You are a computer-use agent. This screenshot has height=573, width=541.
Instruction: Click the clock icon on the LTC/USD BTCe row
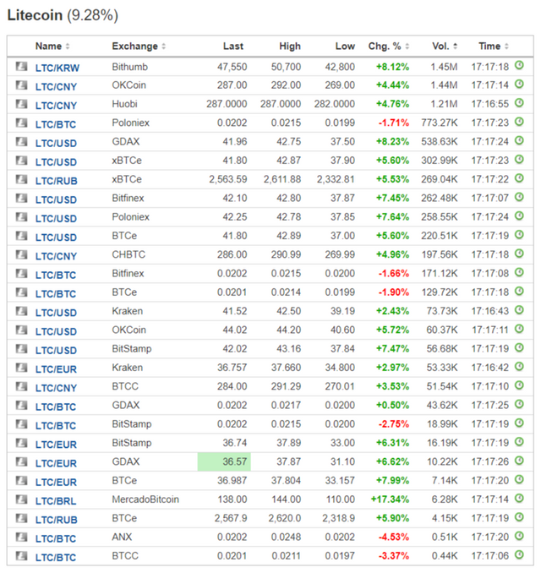519,235
